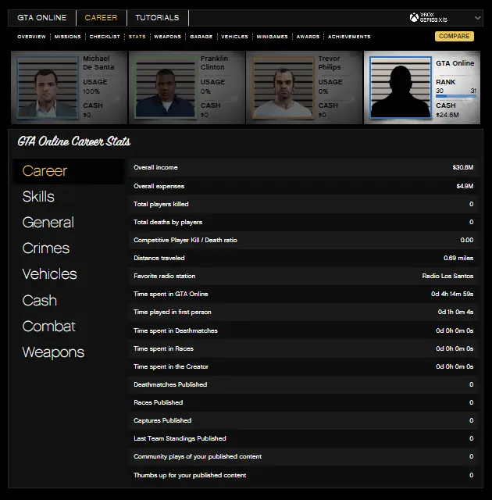Select Michael De Santa mugshot

coord(47,87)
